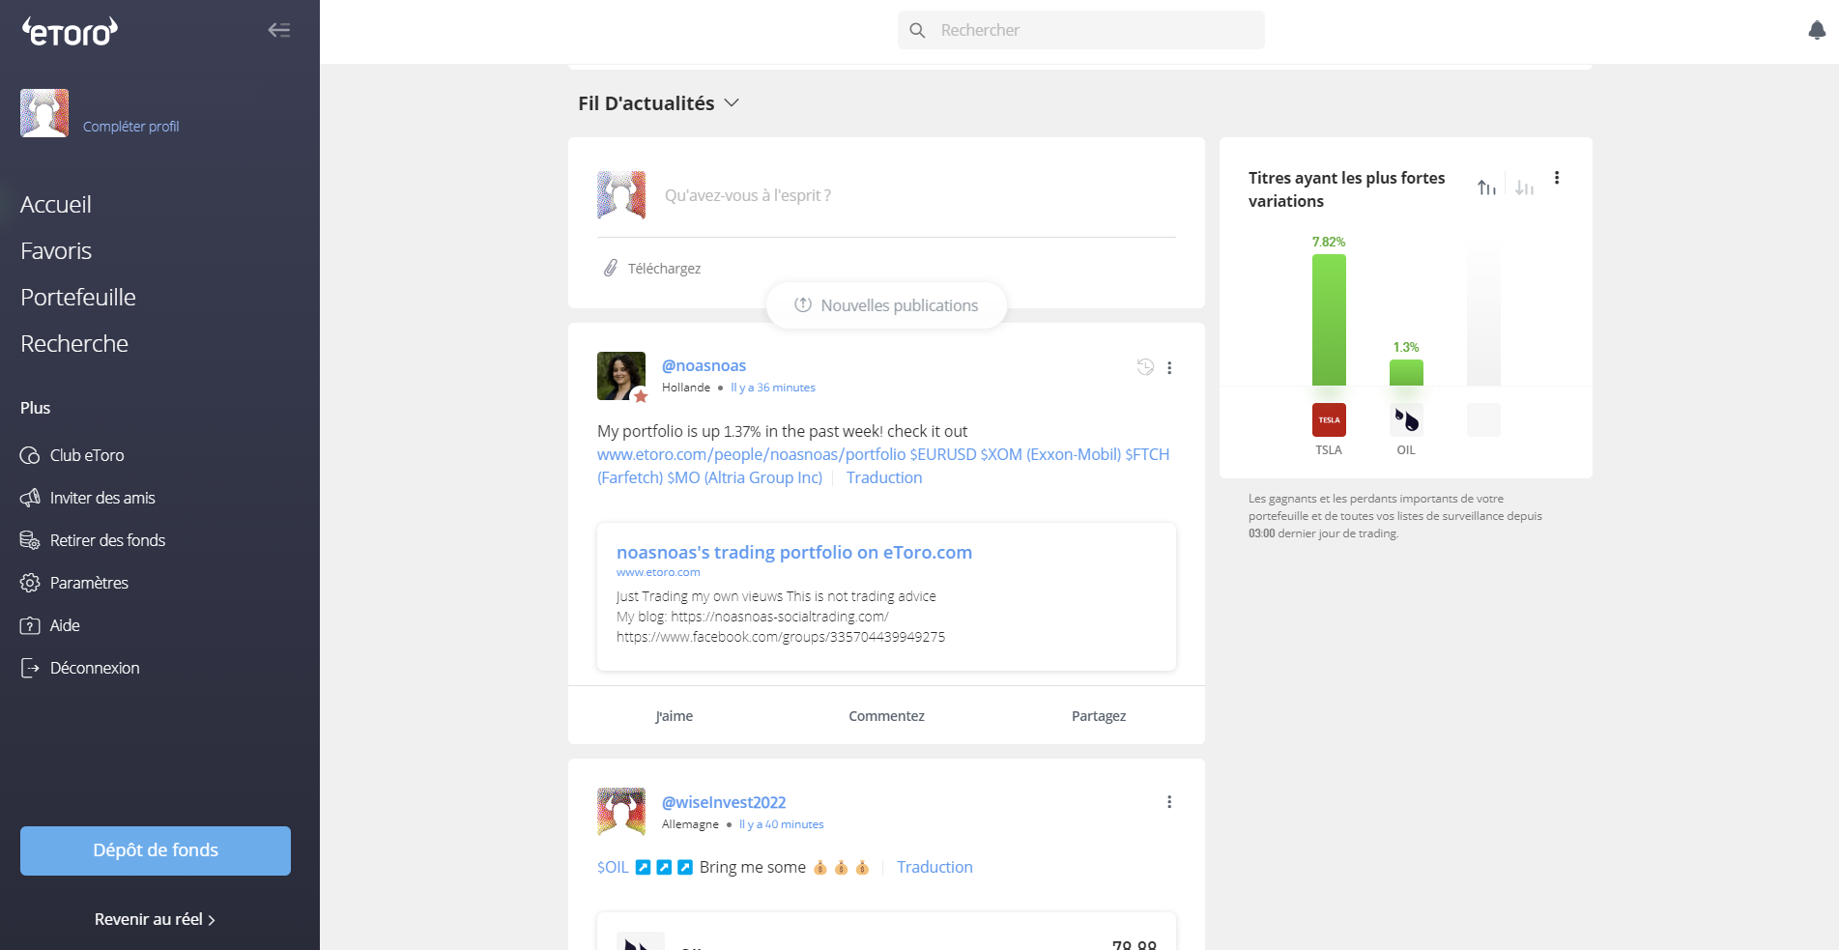
Task: Click the Aide question mark icon
Action: 30,625
